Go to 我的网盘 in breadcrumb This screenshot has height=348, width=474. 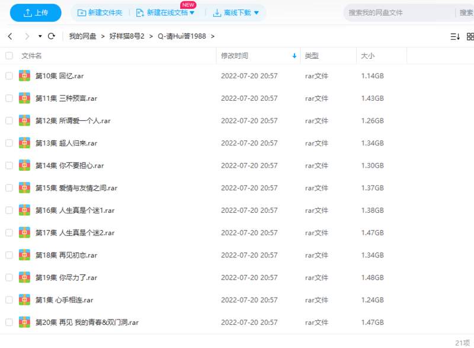tap(82, 36)
